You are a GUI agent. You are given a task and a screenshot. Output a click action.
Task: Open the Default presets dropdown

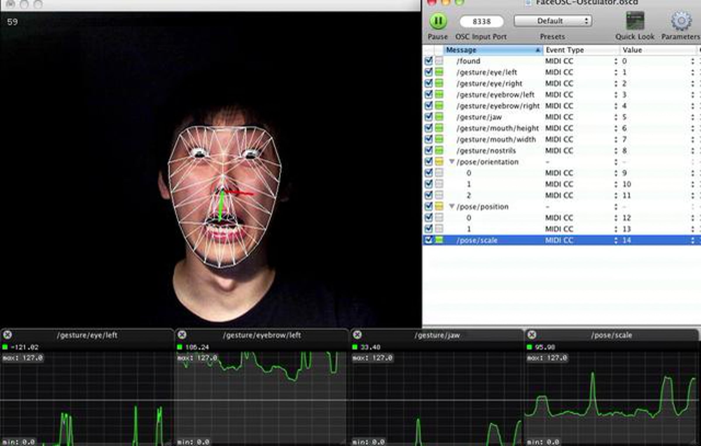pos(553,21)
